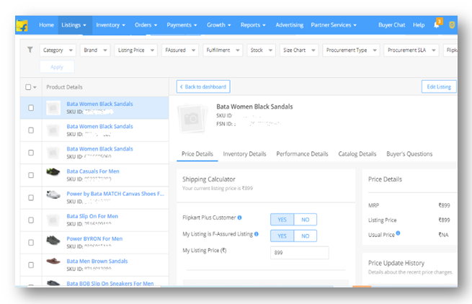Open the Help link
Viewport: 472px width, 304px height.
click(x=419, y=25)
